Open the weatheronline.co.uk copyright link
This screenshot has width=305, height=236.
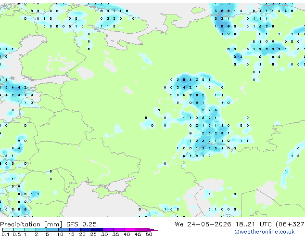[x=265, y=232]
